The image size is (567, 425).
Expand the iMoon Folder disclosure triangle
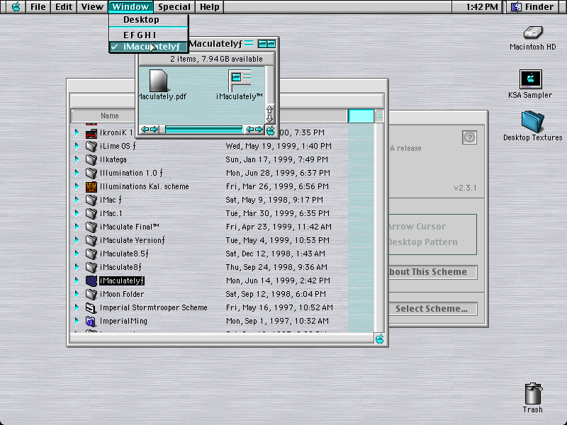(x=77, y=294)
